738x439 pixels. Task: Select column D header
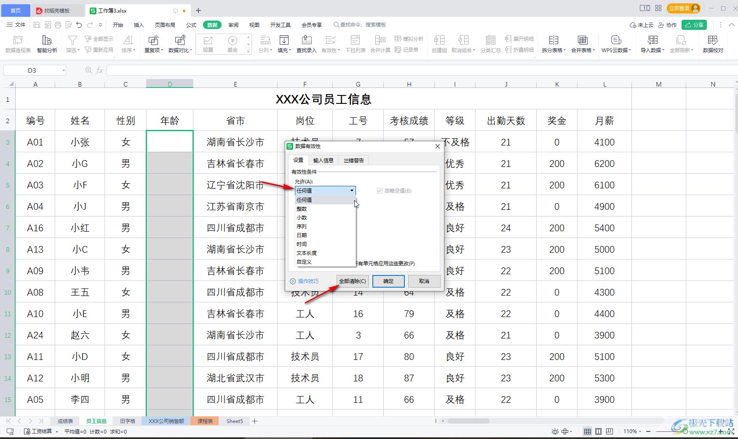(170, 84)
